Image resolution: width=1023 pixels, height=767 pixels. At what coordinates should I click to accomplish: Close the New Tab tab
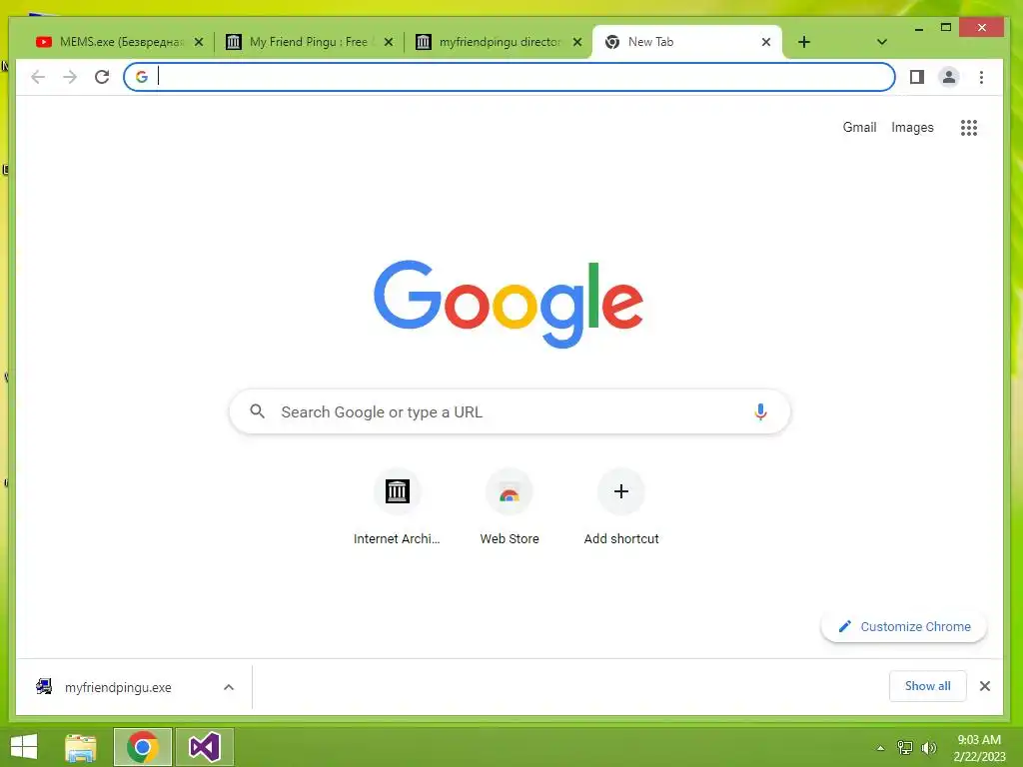[766, 42]
